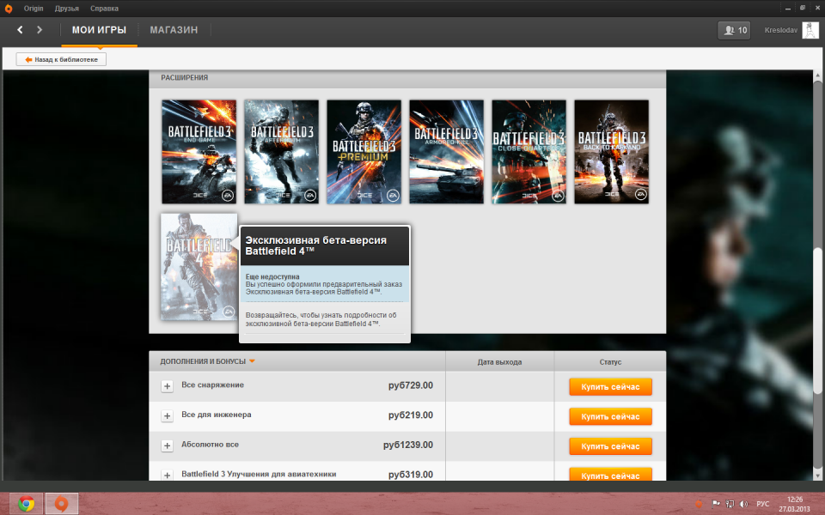This screenshot has height=515, width=825.
Task: Open the Battlefield 3 Armored Kill cover
Action: pyautogui.click(x=446, y=152)
